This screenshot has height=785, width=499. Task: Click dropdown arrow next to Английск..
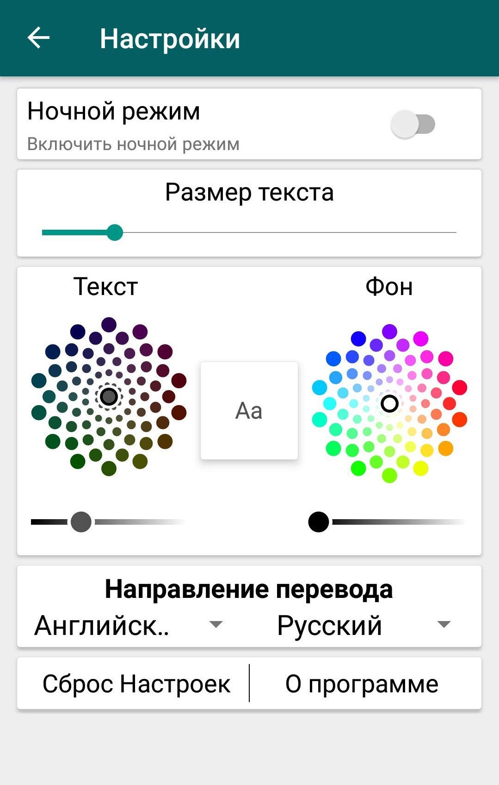[x=216, y=624]
